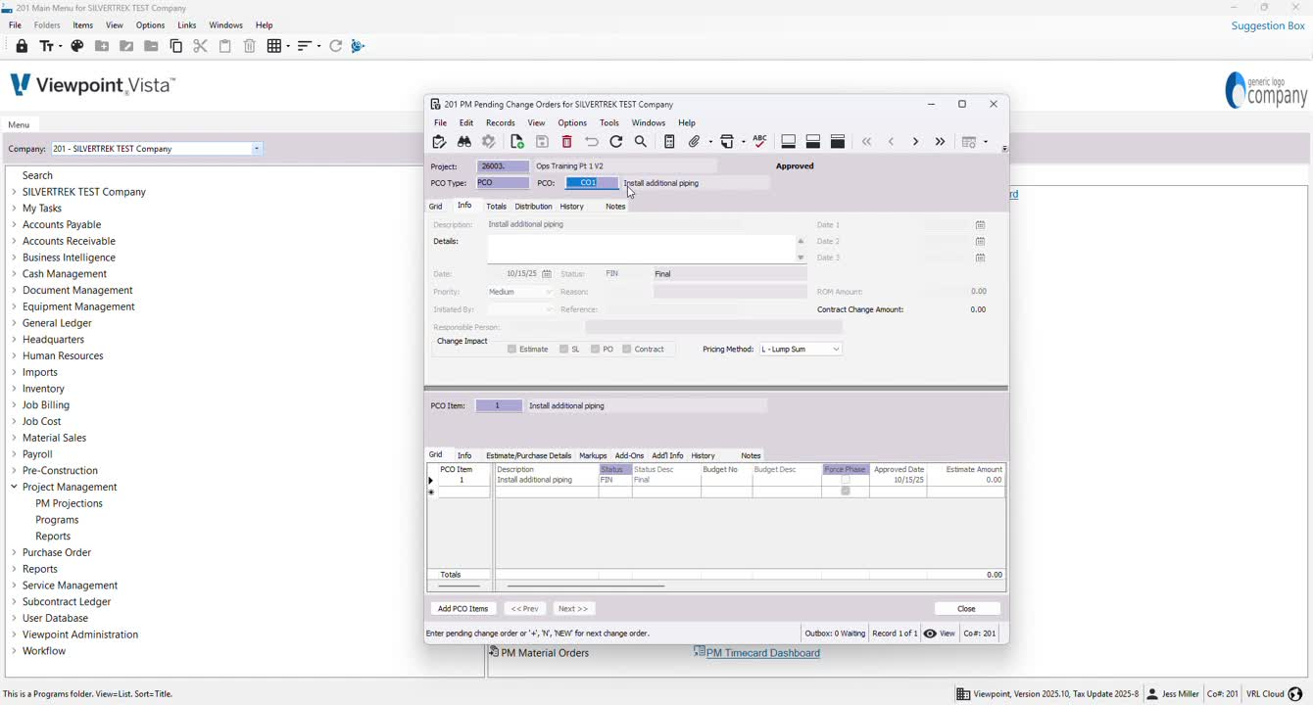Expand the Accounts Payable tree node

[x=14, y=224]
